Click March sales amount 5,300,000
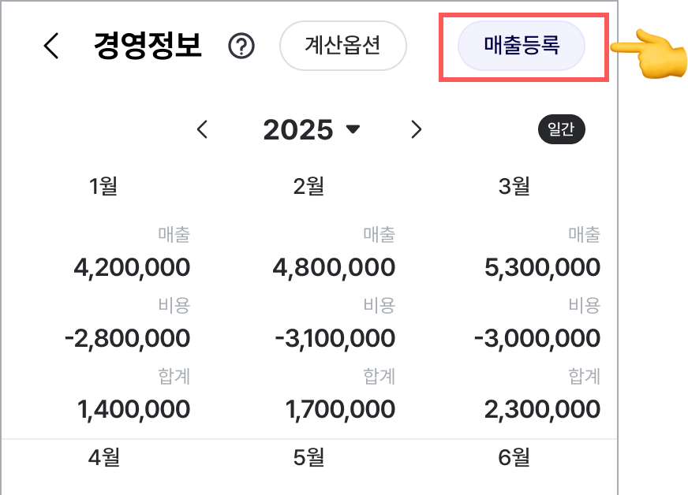 coord(542,267)
